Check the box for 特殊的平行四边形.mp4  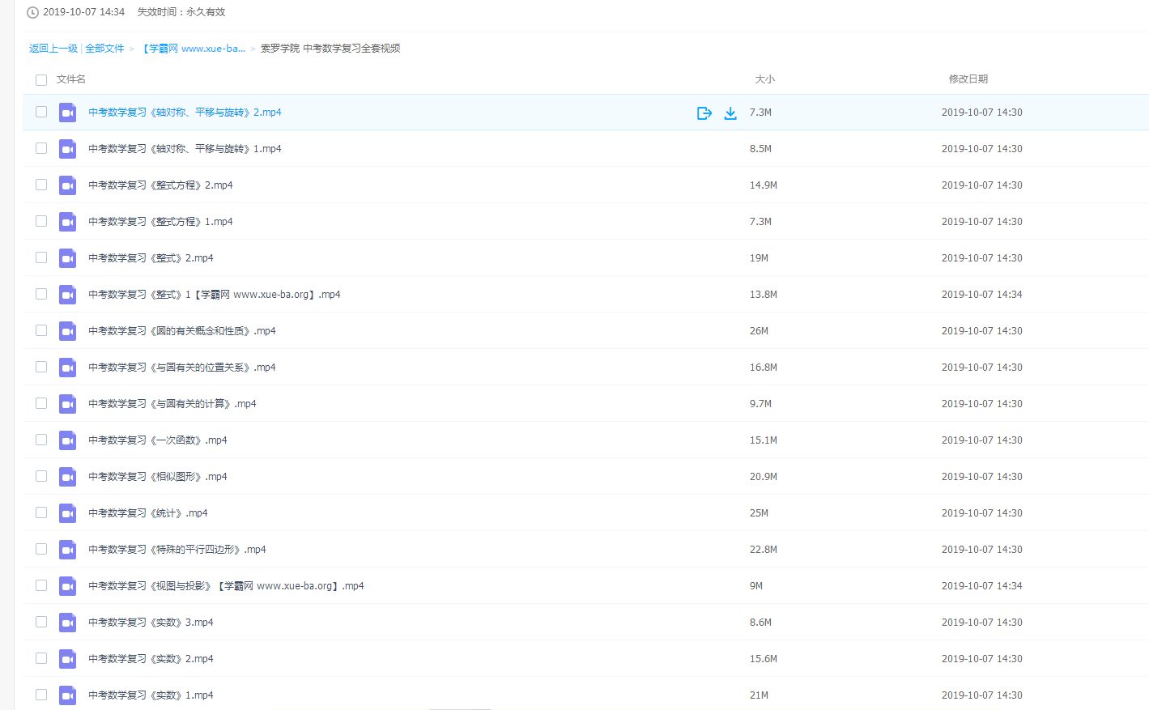(x=41, y=549)
